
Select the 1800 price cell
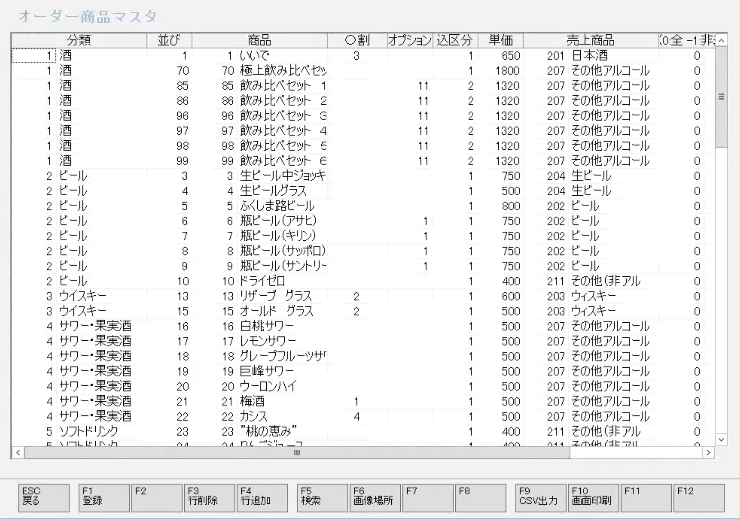[x=507, y=71]
